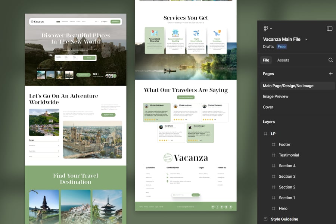Click the London cityscape image in the design

[x=92, y=140]
